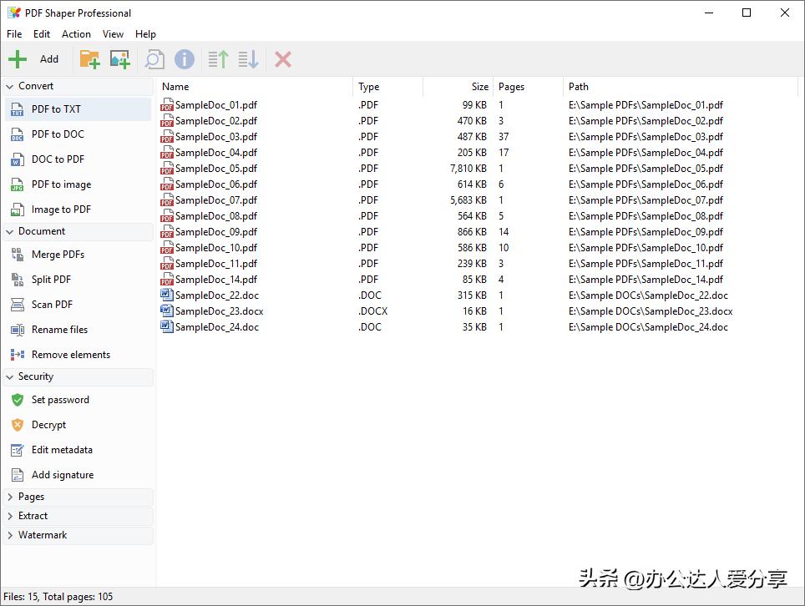Select file SampleDoc_09.pdf
805x606 pixels.
216,232
